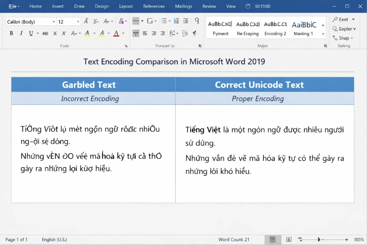This screenshot has width=367, height=245.
Task: Switch to the References tab
Action: (154, 6)
